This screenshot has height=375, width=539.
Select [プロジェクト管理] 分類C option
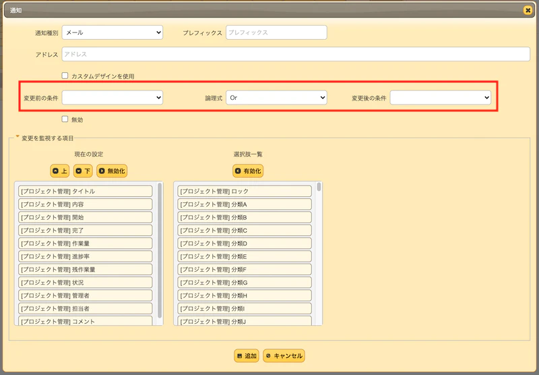click(245, 231)
